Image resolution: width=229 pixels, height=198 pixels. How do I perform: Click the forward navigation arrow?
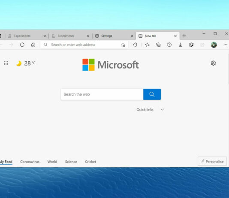[x=11, y=45]
